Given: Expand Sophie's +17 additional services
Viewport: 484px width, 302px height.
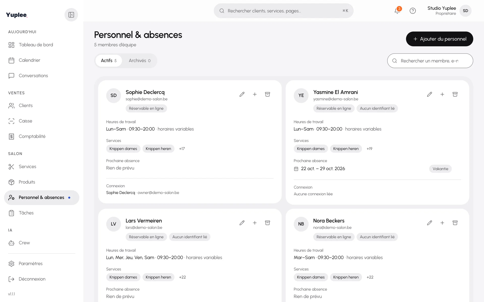Looking at the screenshot, I should pos(182,149).
